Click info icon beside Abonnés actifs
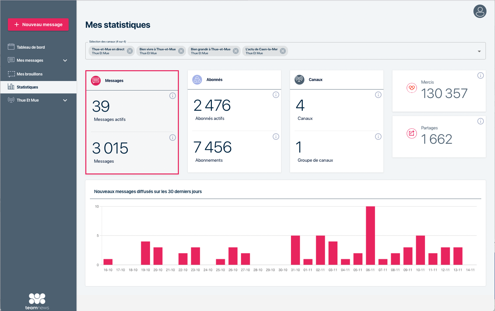The image size is (495, 311). pyautogui.click(x=276, y=95)
